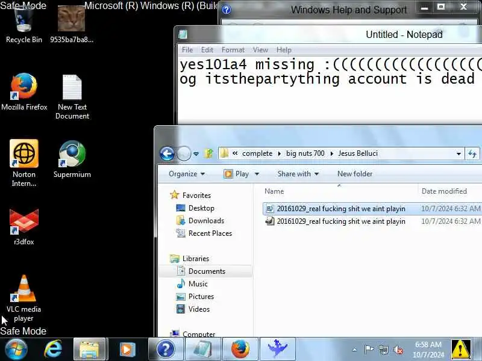
Task: Open address bar history dropdown
Action: click(459, 154)
